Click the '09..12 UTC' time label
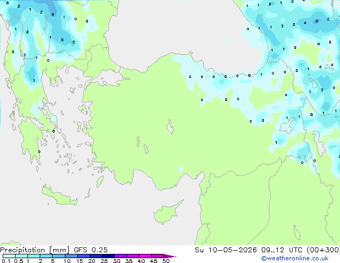 coord(282,250)
